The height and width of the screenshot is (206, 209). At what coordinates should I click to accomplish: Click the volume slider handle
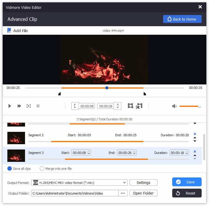point(200,106)
